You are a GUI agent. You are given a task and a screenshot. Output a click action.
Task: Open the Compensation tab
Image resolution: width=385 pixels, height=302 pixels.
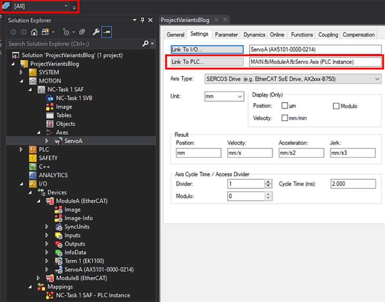tap(358, 35)
